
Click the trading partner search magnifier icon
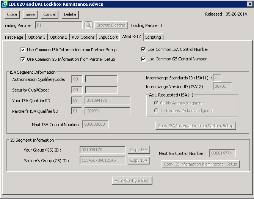(88, 25)
